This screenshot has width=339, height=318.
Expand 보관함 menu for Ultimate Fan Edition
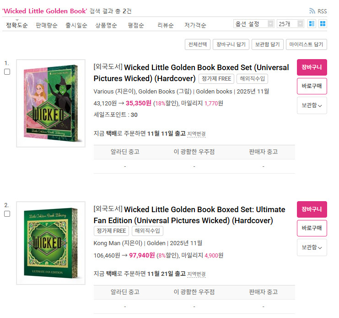pos(312,247)
